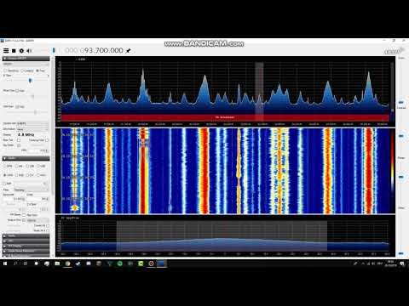The height and width of the screenshot is (306, 409).
Task: Move the Range slider handle
Action: tap(400, 177)
